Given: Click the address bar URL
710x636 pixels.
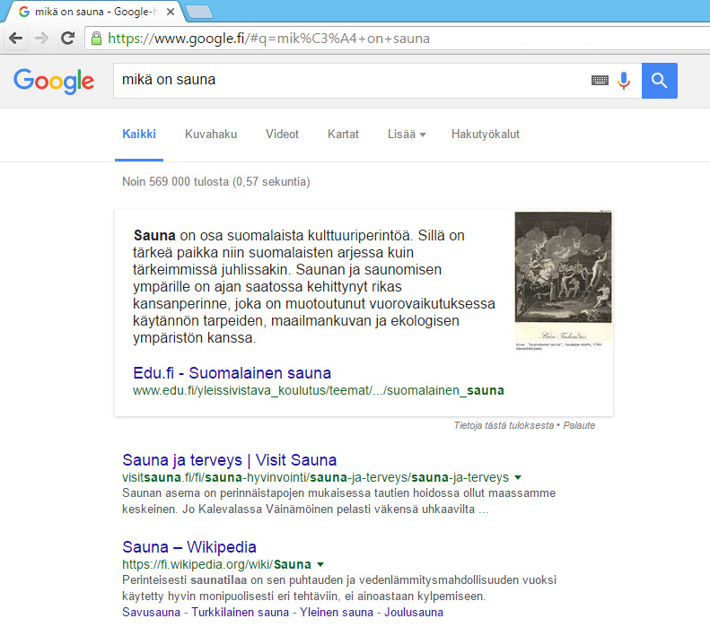Looking at the screenshot, I should pos(268,39).
